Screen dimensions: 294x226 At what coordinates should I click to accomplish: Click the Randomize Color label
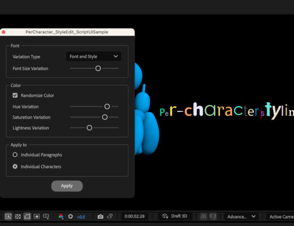coord(37,95)
